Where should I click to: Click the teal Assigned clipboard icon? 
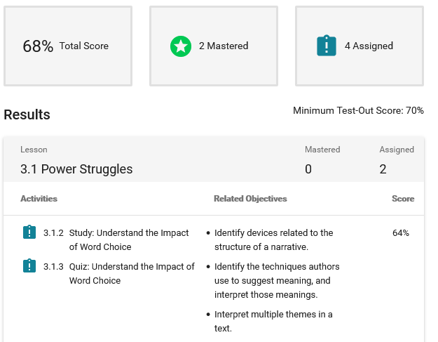click(327, 46)
